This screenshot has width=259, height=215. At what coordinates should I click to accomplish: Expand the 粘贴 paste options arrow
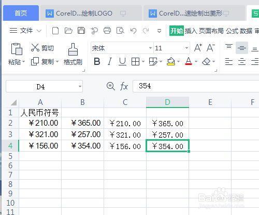pyautogui.click(x=24, y=61)
